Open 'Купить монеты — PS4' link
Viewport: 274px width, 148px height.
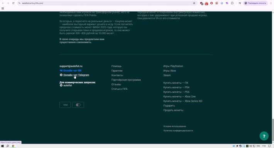point(176,87)
